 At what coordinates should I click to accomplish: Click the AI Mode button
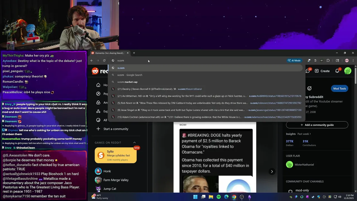click(294, 61)
